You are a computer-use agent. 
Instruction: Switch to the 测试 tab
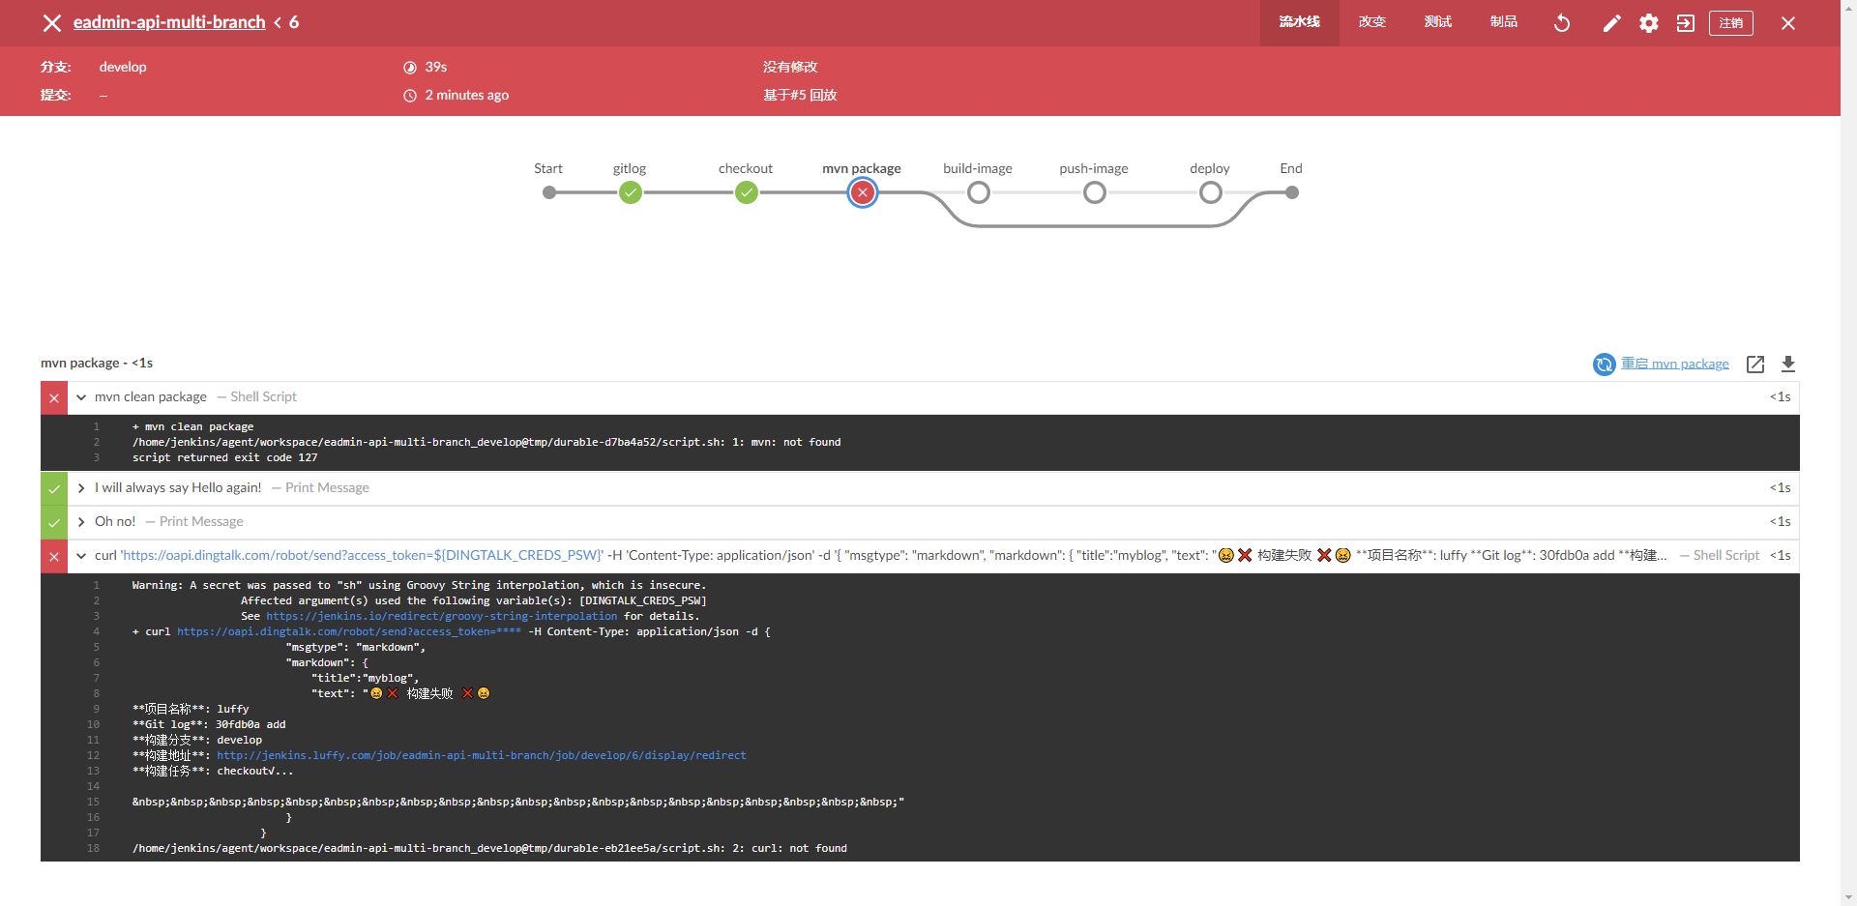pos(1437,22)
